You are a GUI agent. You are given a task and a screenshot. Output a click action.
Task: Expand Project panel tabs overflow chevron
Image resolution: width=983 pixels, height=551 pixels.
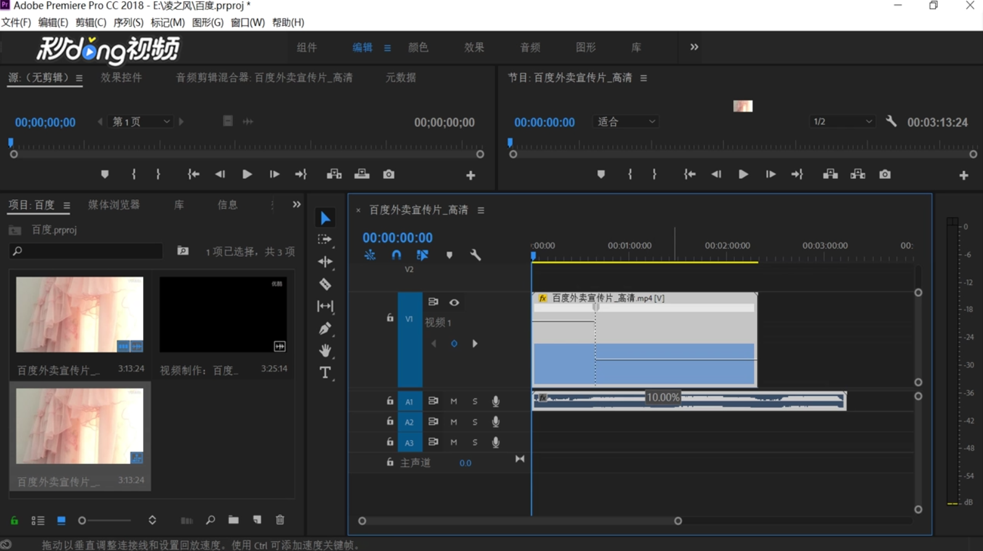click(x=297, y=204)
